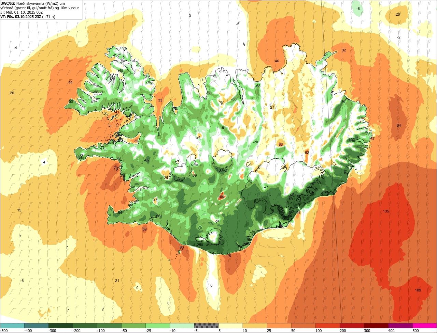This screenshot has height=333, width=437.
Task: Click the -250 value on the south coast
Action: tap(199, 245)
